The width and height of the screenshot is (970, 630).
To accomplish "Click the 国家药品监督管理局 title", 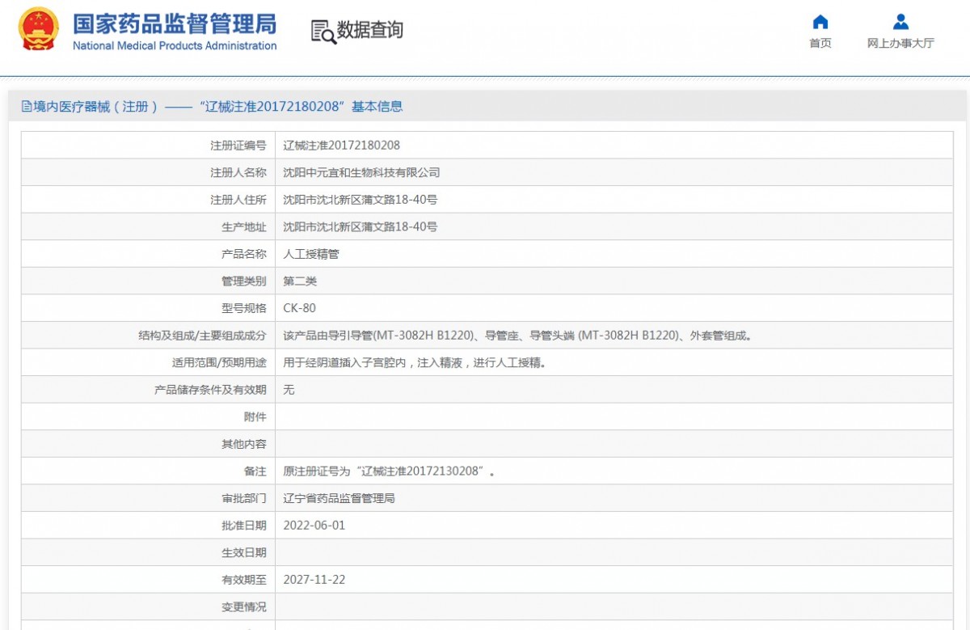I will click(x=175, y=23).
